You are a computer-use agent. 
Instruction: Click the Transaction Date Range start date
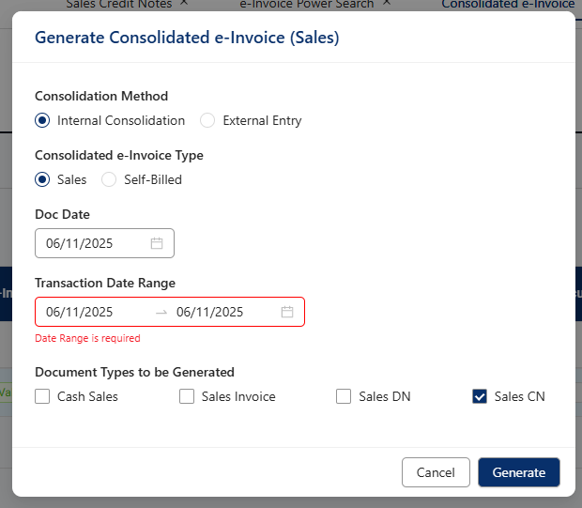(x=80, y=312)
